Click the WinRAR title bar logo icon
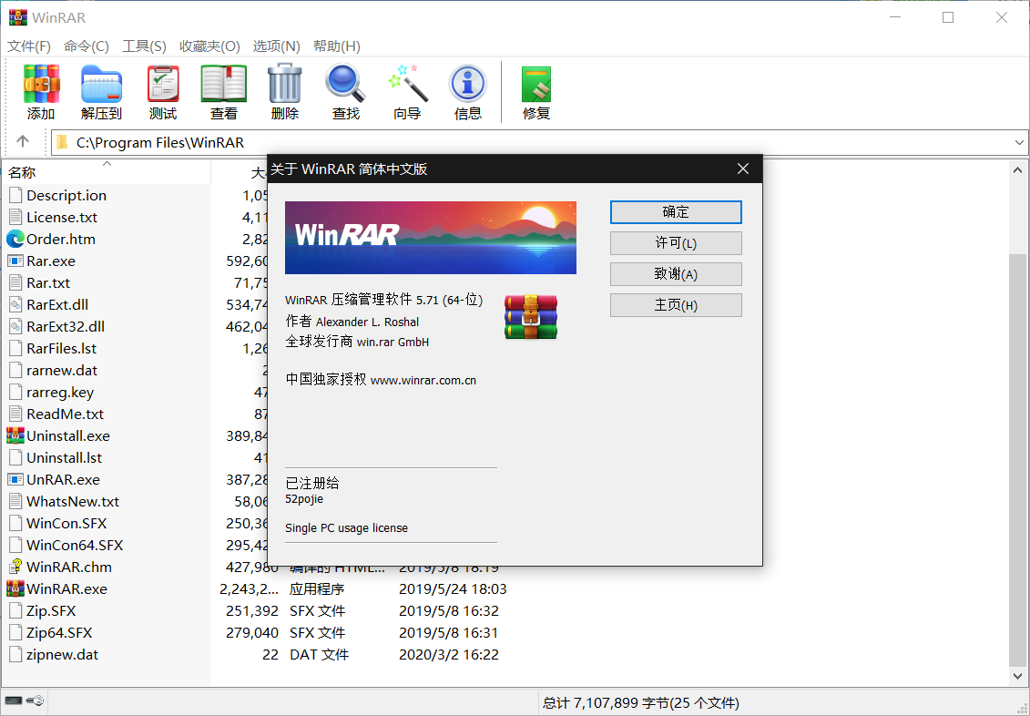 18,17
